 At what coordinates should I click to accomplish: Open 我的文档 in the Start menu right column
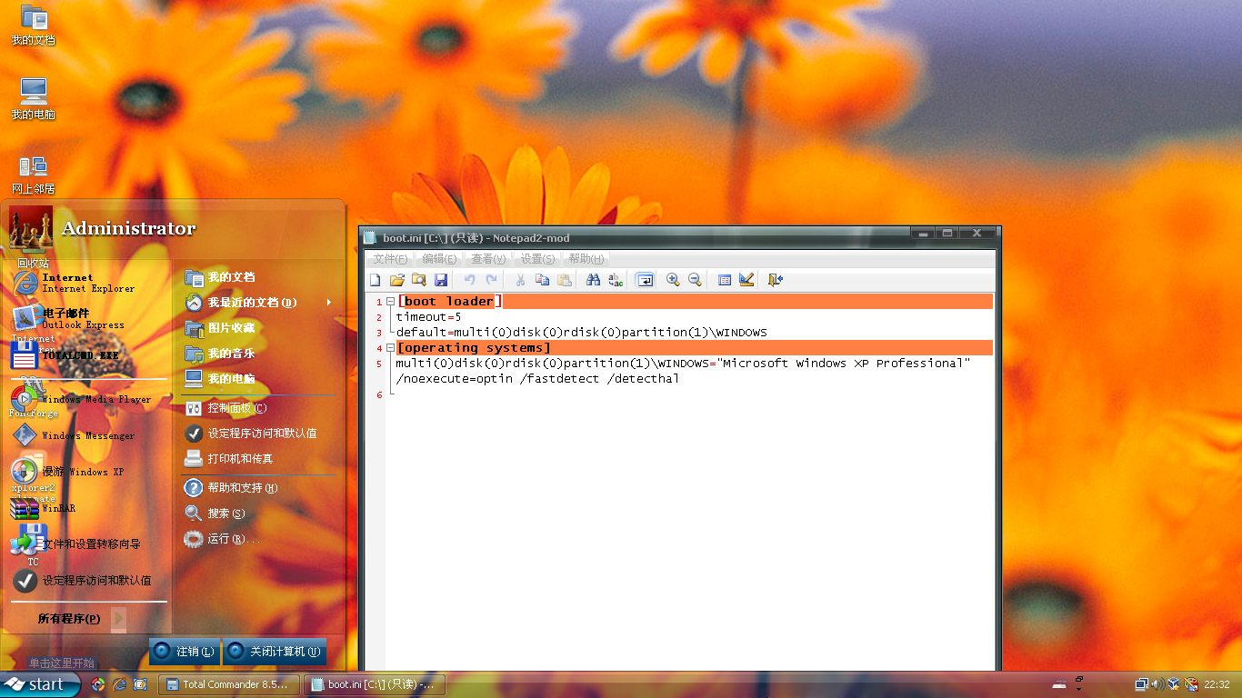[258, 277]
